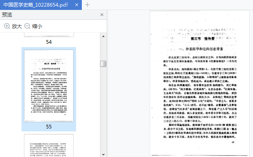
Task: Click heading 第三节 张仲景 in document
Action: coord(203,39)
